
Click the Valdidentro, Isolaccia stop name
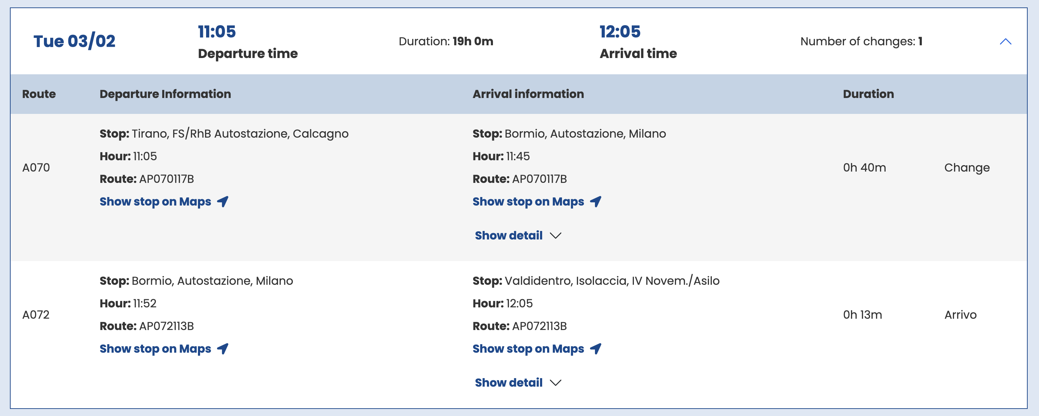tap(612, 281)
